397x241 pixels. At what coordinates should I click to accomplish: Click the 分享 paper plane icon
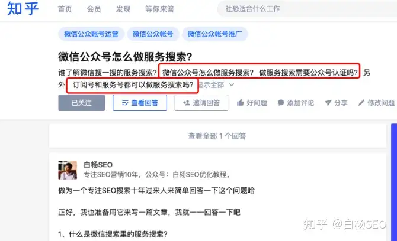point(328,103)
